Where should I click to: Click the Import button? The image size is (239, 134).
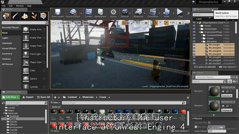click(28, 97)
